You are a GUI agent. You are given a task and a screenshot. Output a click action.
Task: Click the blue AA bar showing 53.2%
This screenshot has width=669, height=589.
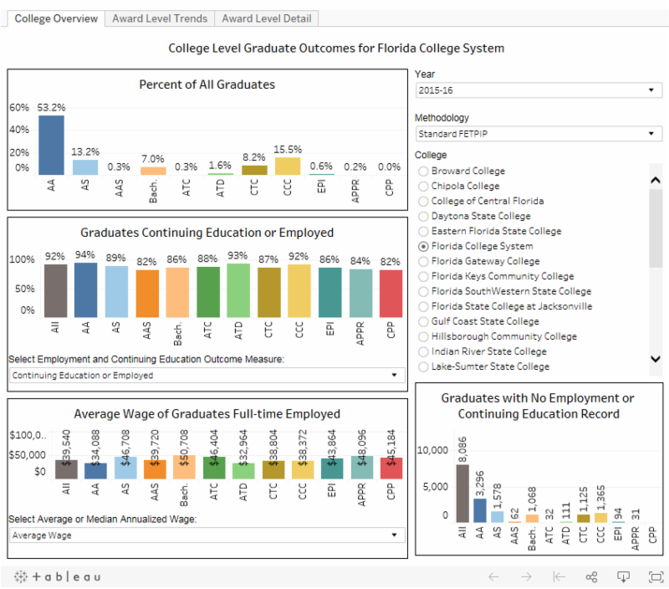(51, 145)
